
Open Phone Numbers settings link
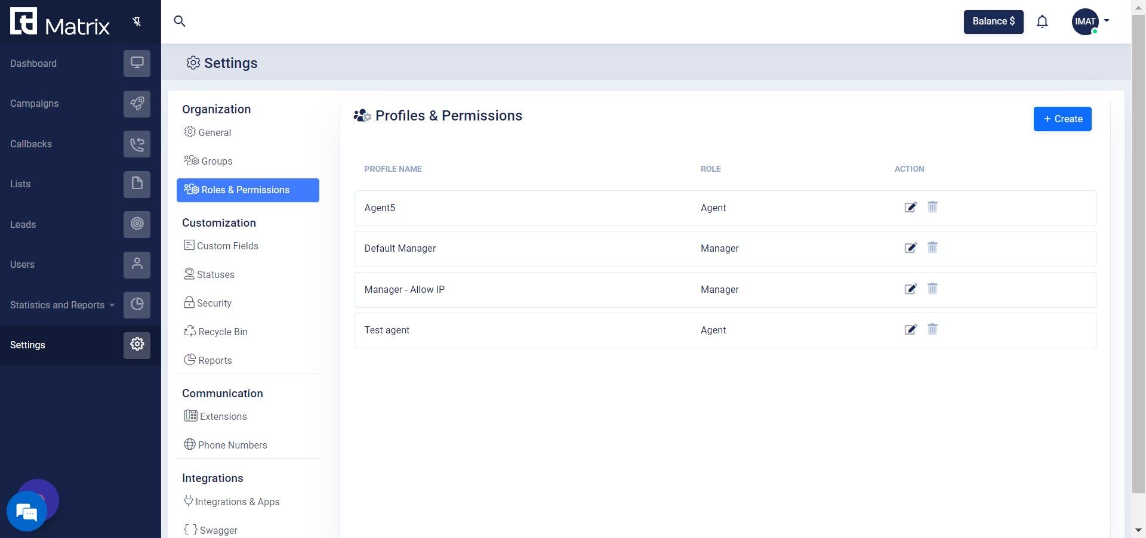[232, 445]
